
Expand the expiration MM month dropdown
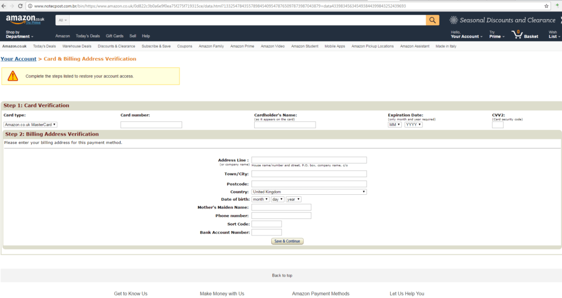[x=395, y=125]
